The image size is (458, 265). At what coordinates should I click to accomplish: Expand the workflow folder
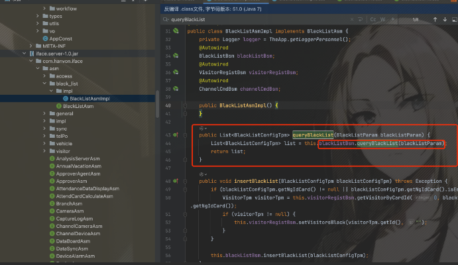44,9
